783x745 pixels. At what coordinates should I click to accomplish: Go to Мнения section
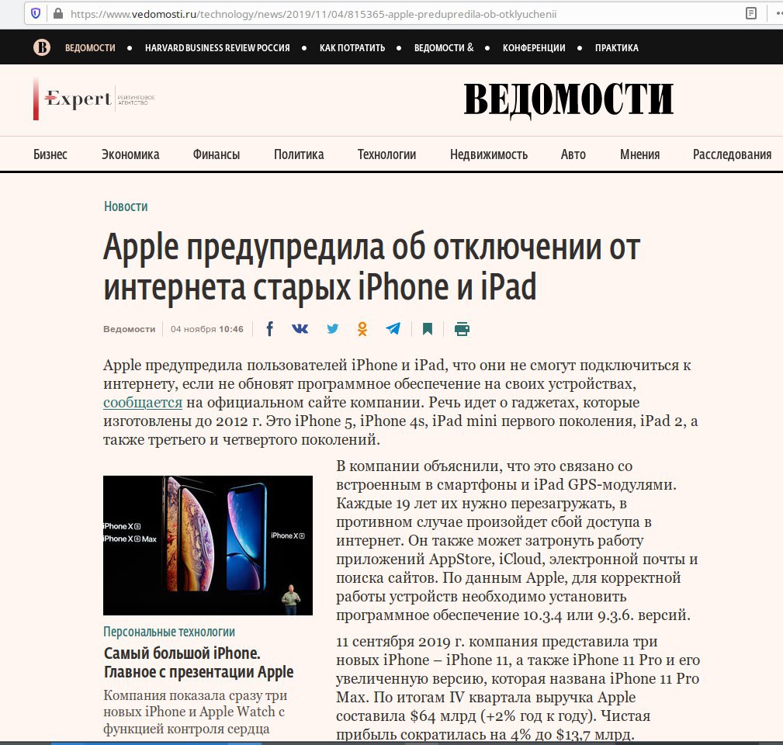(x=639, y=154)
